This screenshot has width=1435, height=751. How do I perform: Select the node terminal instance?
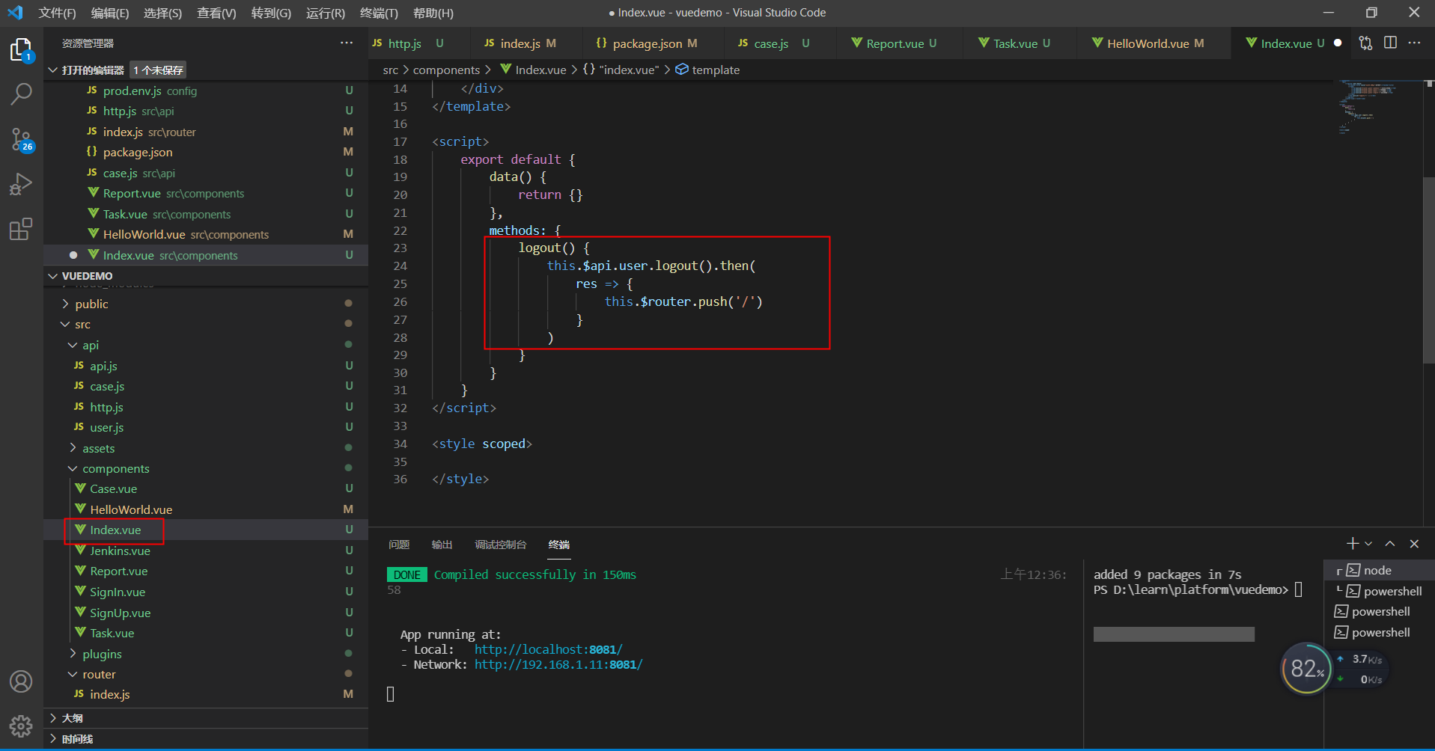pyautogui.click(x=1379, y=570)
